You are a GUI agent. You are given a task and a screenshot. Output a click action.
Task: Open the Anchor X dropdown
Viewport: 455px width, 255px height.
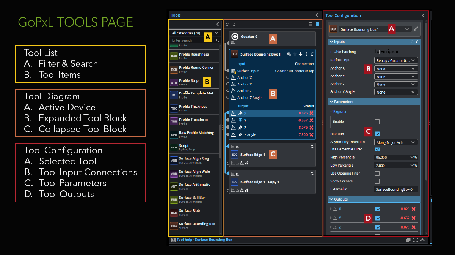coord(395,68)
